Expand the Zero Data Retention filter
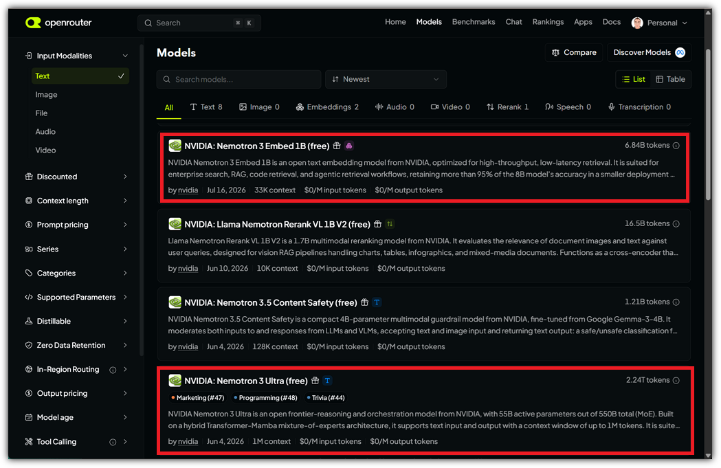 coord(125,345)
